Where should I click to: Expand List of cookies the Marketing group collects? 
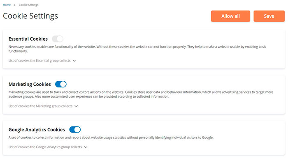pyautogui.click(x=40, y=106)
